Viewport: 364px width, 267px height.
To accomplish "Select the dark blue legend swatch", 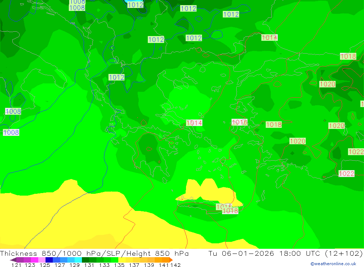I will coord(49,260).
